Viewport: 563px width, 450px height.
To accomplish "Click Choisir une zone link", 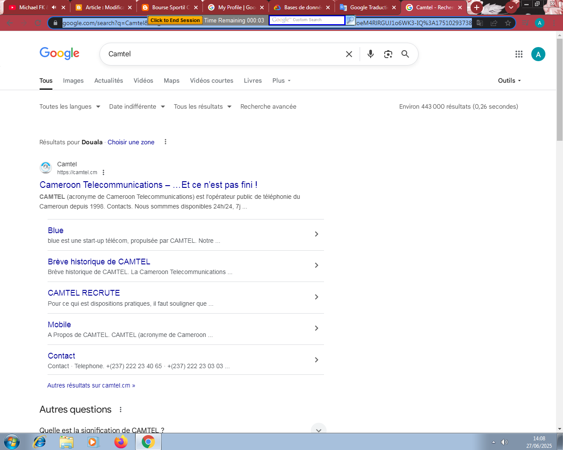I will pos(131,142).
